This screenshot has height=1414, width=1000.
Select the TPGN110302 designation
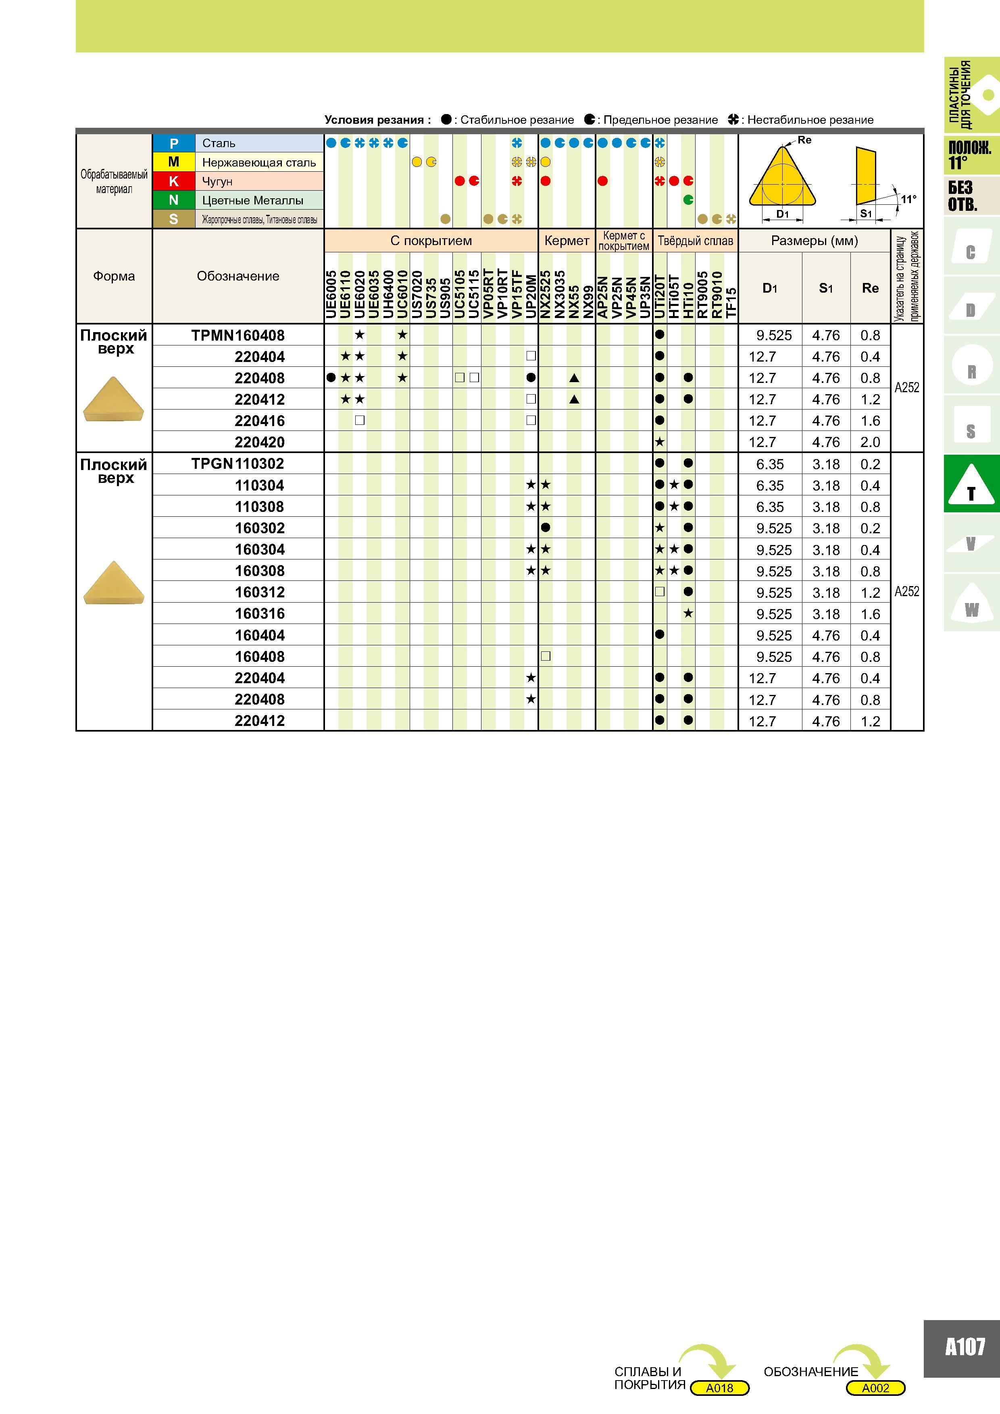coord(238,464)
